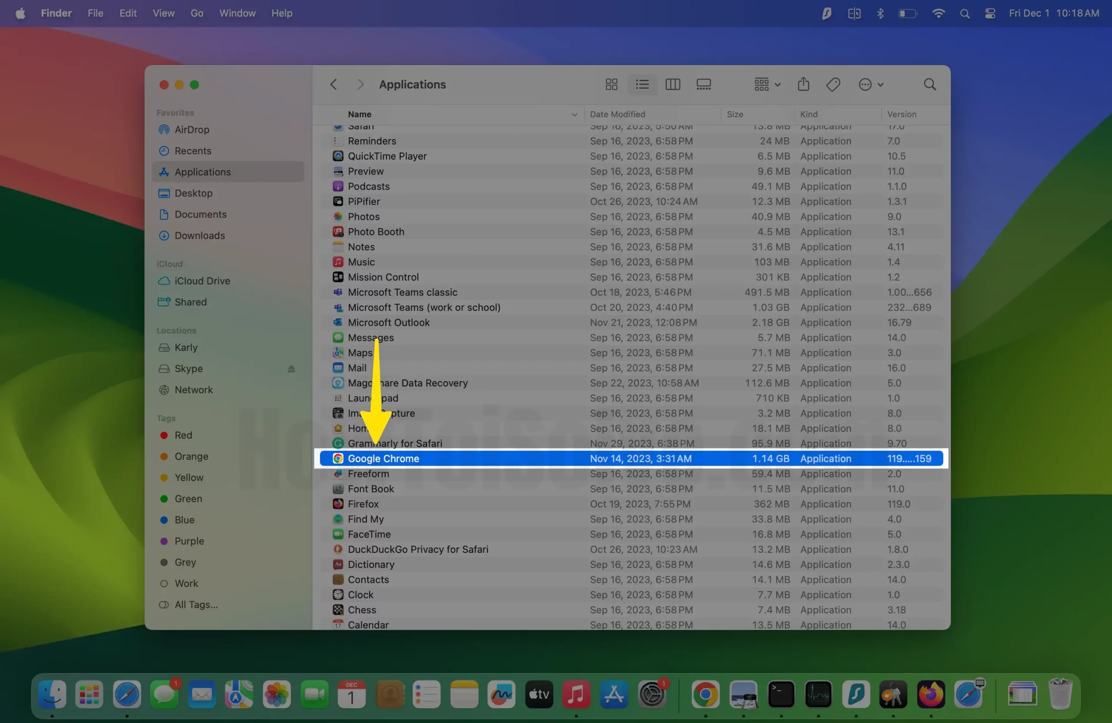Viewport: 1112px width, 723px height.
Task: Switch Finder to column view
Action: (x=672, y=85)
